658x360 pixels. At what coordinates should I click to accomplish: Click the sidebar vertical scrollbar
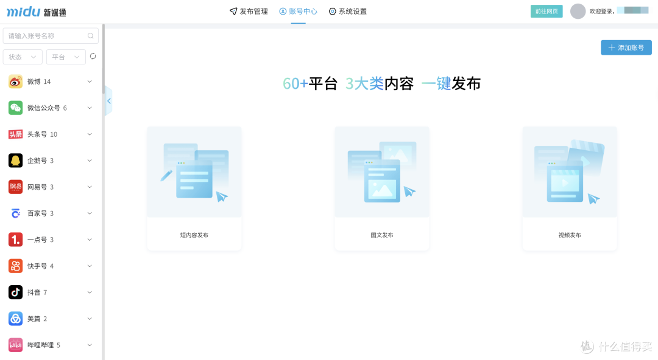[103, 58]
